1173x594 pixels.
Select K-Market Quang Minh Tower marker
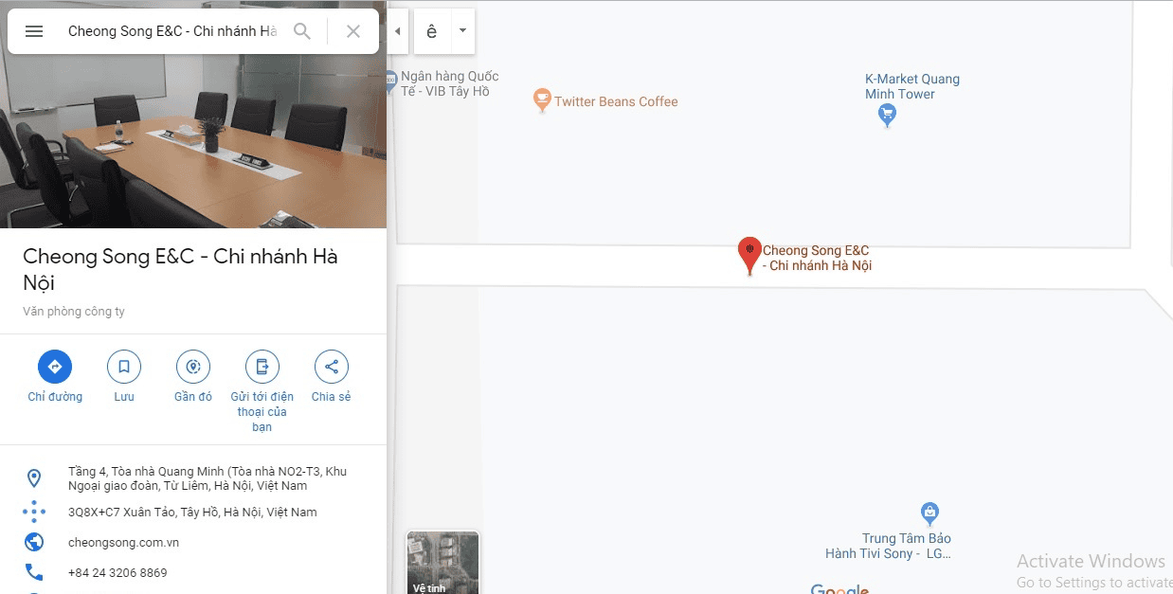[x=887, y=115]
